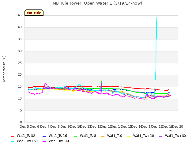Click the magenta Wat1_Tw100 legend swatch
This screenshot has height=147, width=196.
point(44,141)
